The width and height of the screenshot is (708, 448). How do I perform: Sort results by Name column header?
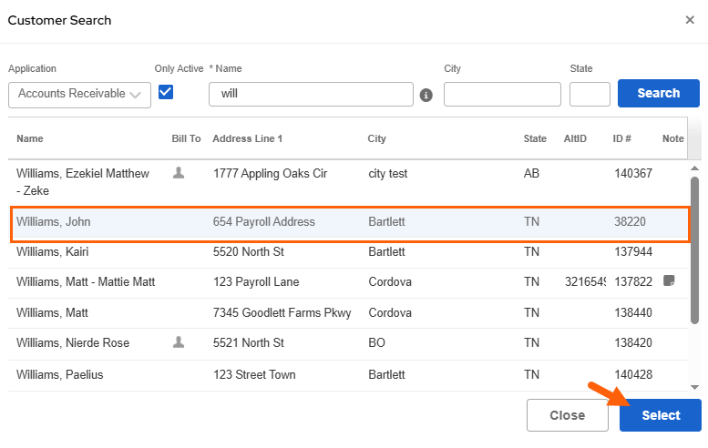pos(30,138)
